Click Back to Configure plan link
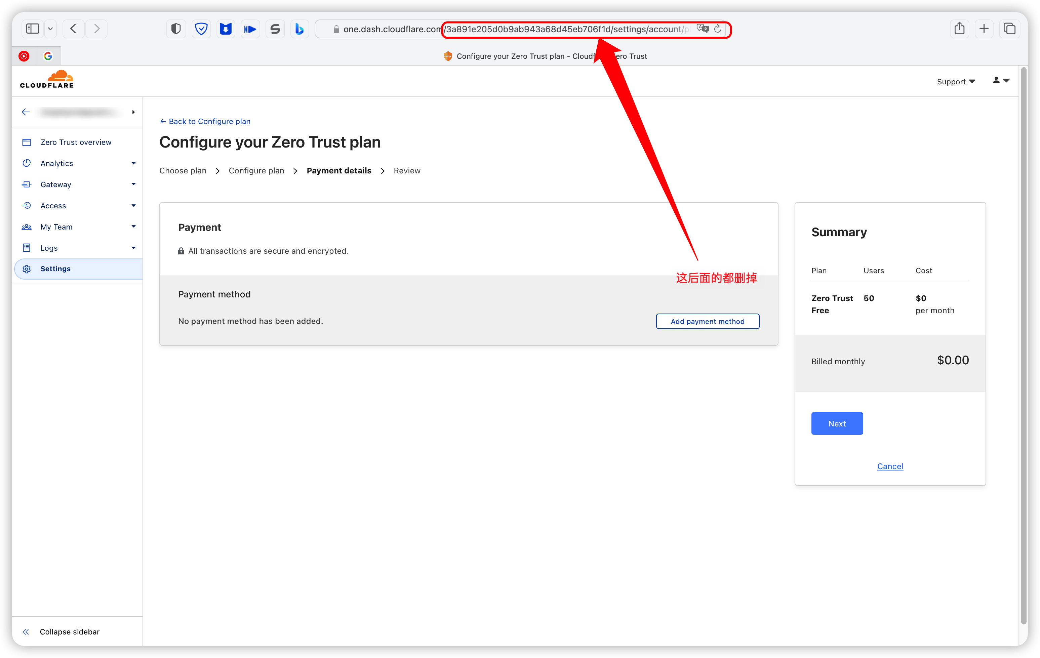The image size is (1040, 658). click(205, 121)
